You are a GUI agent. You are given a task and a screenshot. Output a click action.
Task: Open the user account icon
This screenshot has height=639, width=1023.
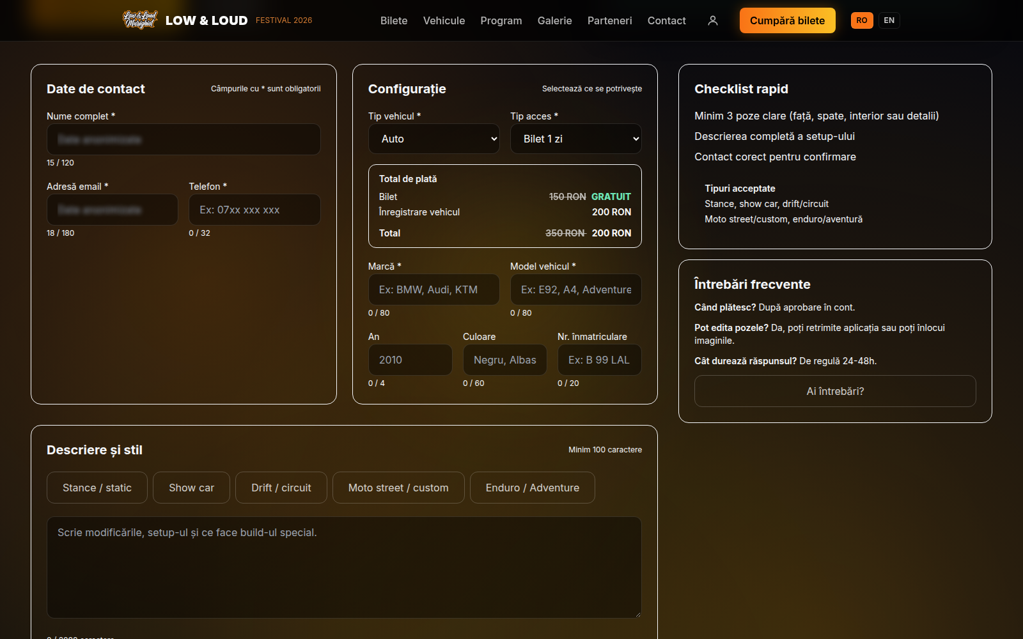tap(713, 20)
